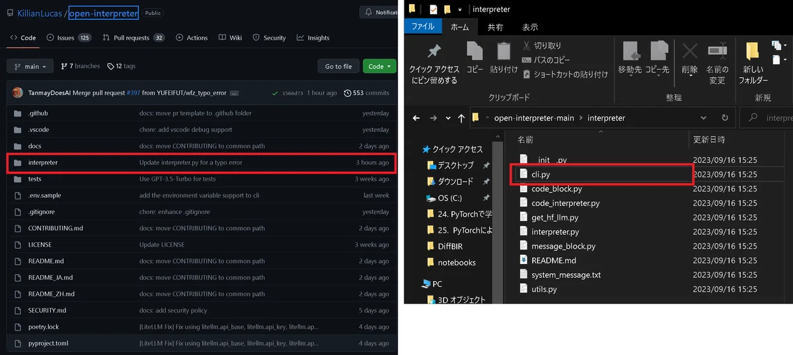Click the Go to file button
This screenshot has height=355, width=793.
pyautogui.click(x=338, y=67)
